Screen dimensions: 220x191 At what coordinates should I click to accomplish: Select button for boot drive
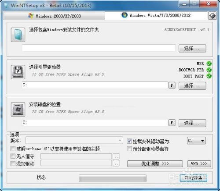(x=192, y=86)
